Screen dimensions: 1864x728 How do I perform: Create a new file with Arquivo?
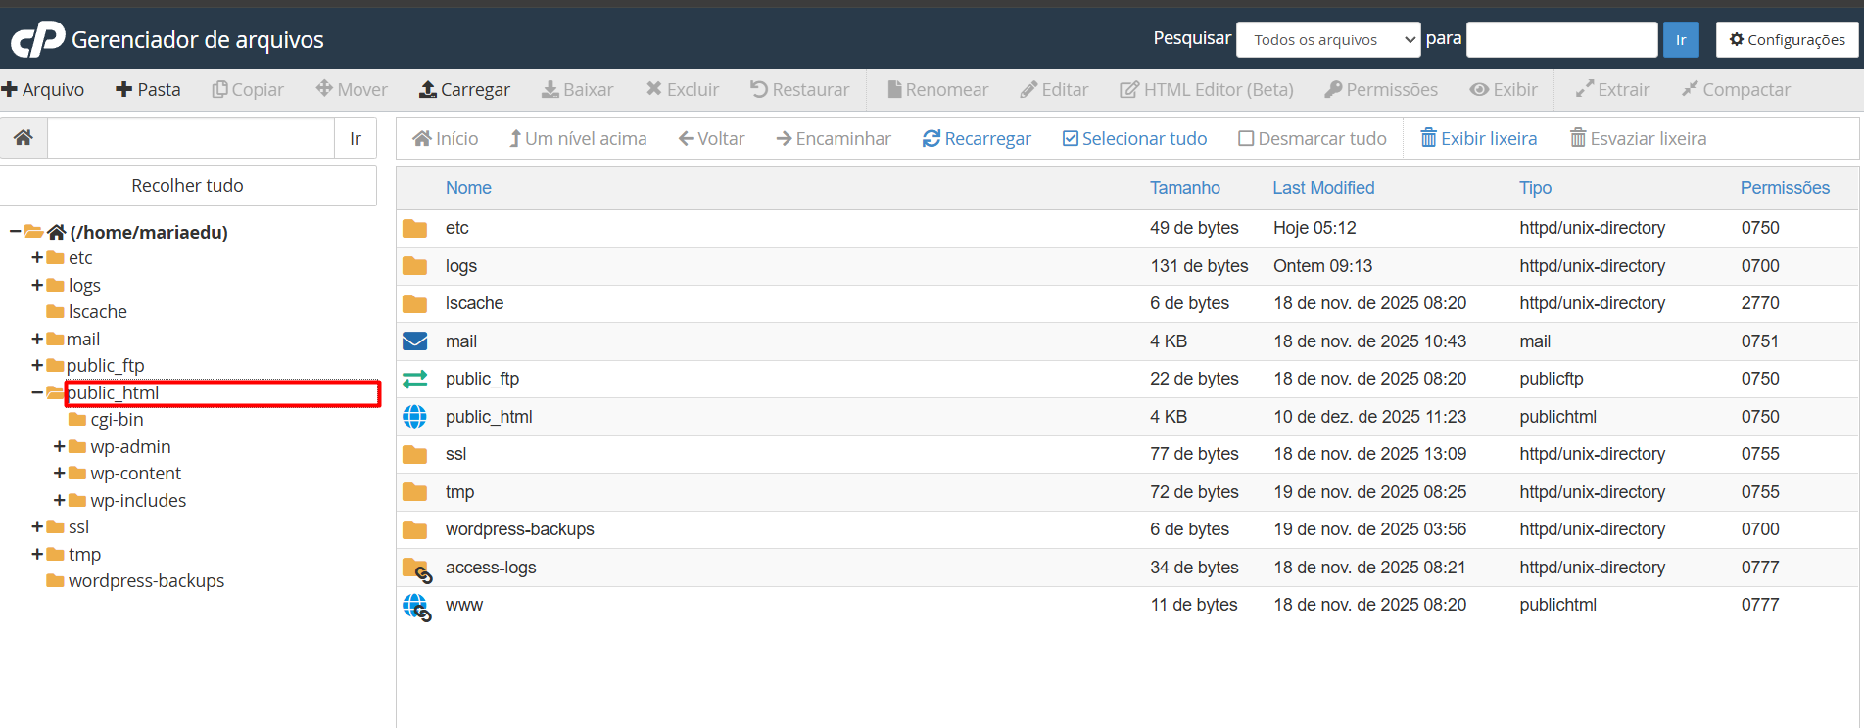43,89
